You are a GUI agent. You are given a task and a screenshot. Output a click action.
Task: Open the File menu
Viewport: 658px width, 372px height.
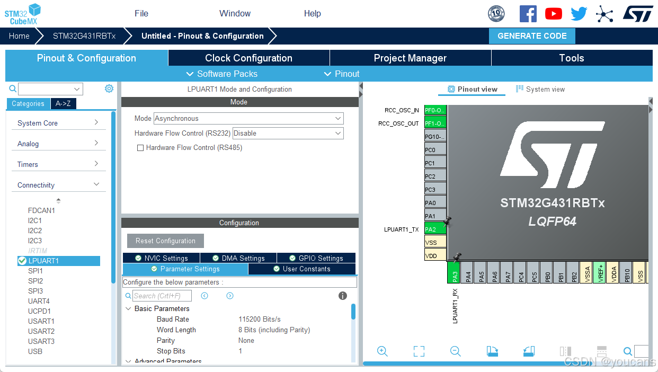point(141,13)
